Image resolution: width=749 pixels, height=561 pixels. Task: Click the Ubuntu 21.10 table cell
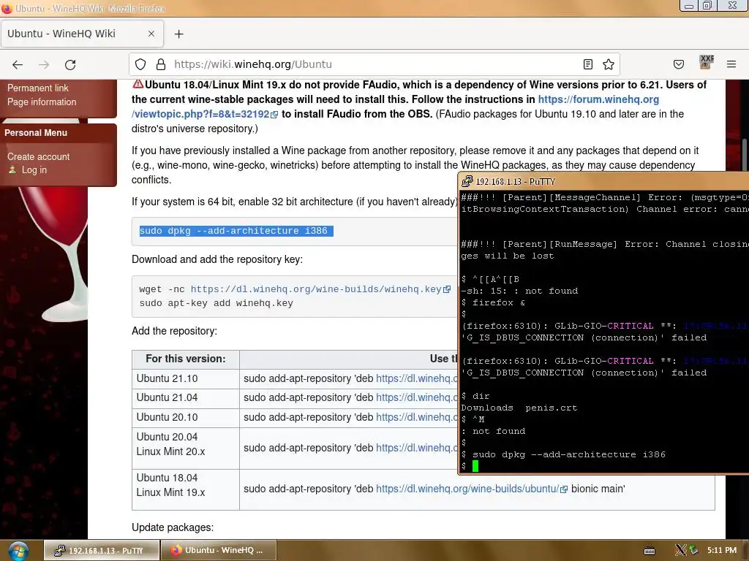click(x=186, y=378)
